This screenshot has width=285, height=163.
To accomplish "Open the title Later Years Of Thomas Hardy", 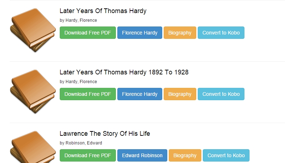I will (103, 11).
